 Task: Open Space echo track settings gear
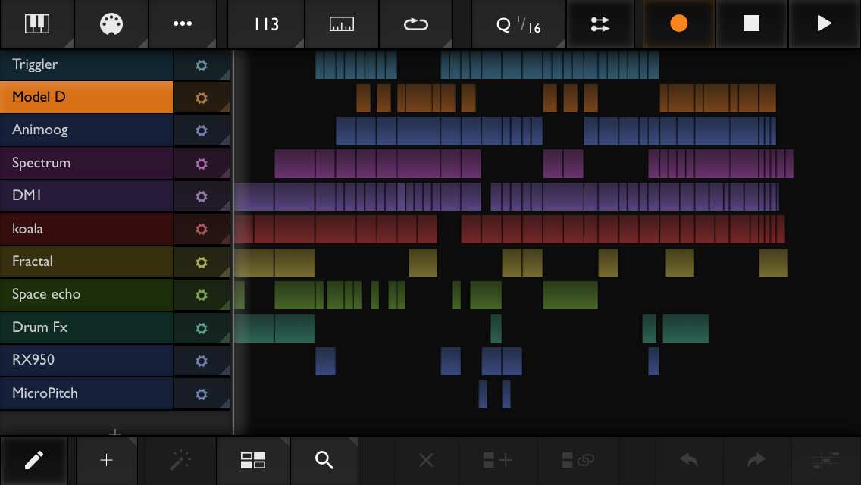202,295
